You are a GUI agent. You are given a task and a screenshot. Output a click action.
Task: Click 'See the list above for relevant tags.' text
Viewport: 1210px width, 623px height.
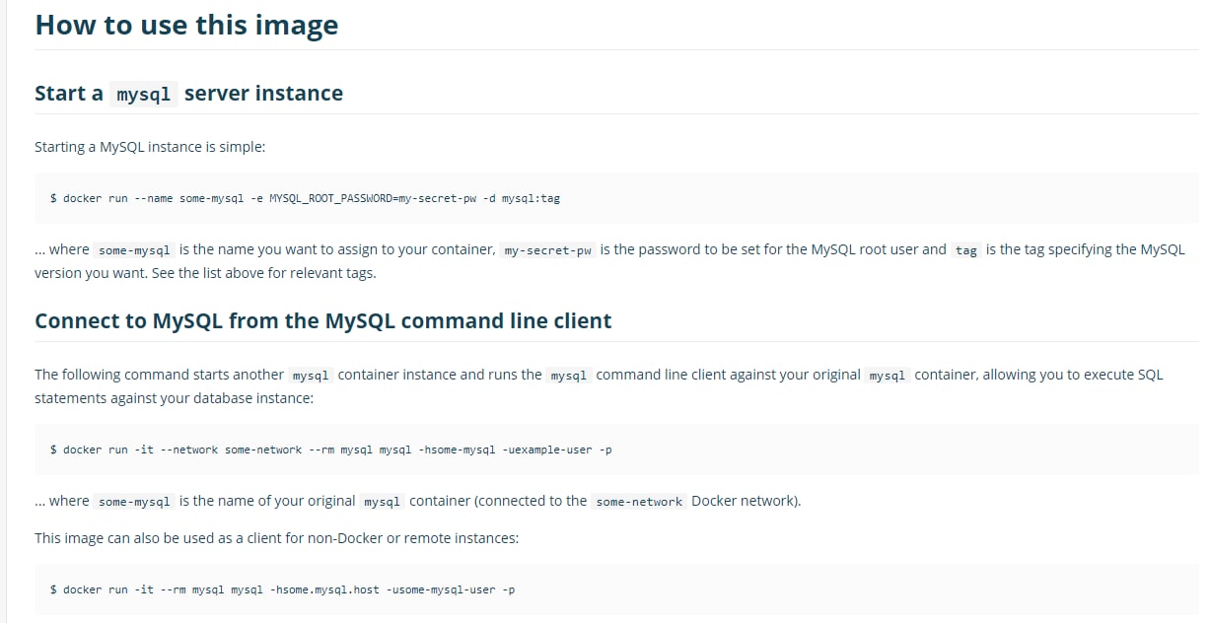click(x=264, y=273)
